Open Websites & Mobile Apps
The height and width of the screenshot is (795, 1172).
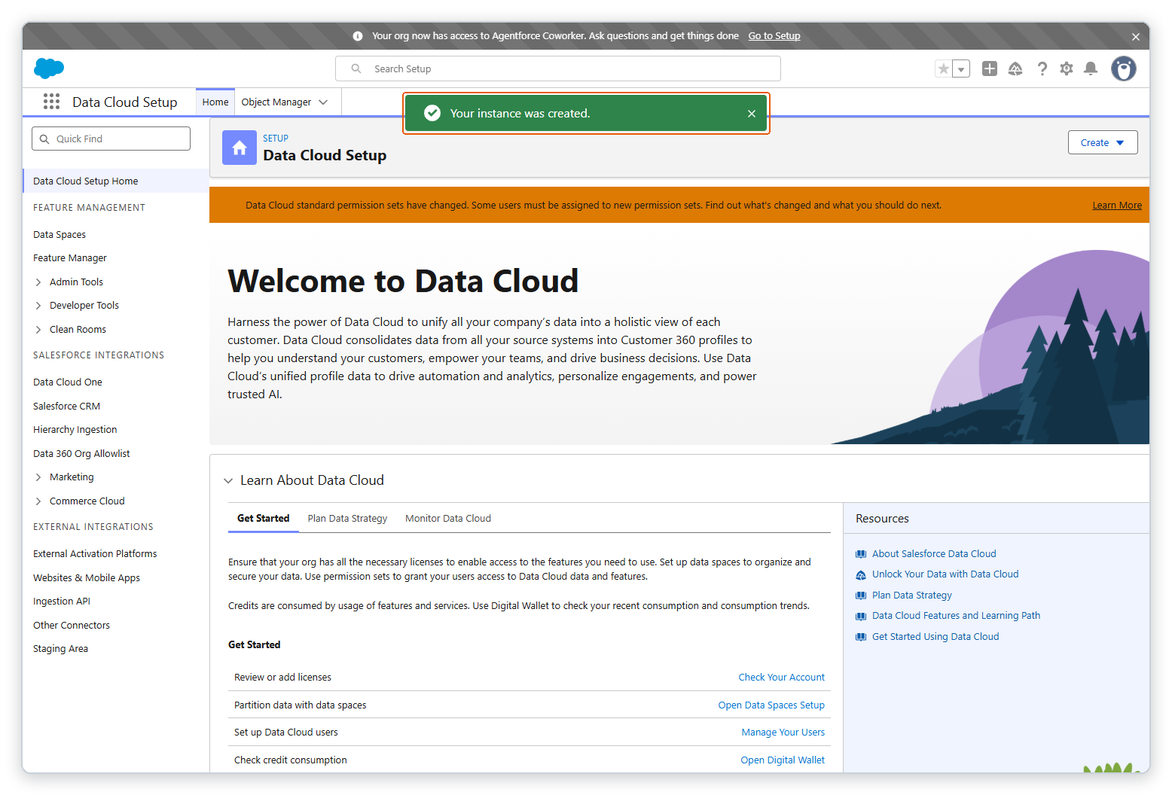[87, 577]
